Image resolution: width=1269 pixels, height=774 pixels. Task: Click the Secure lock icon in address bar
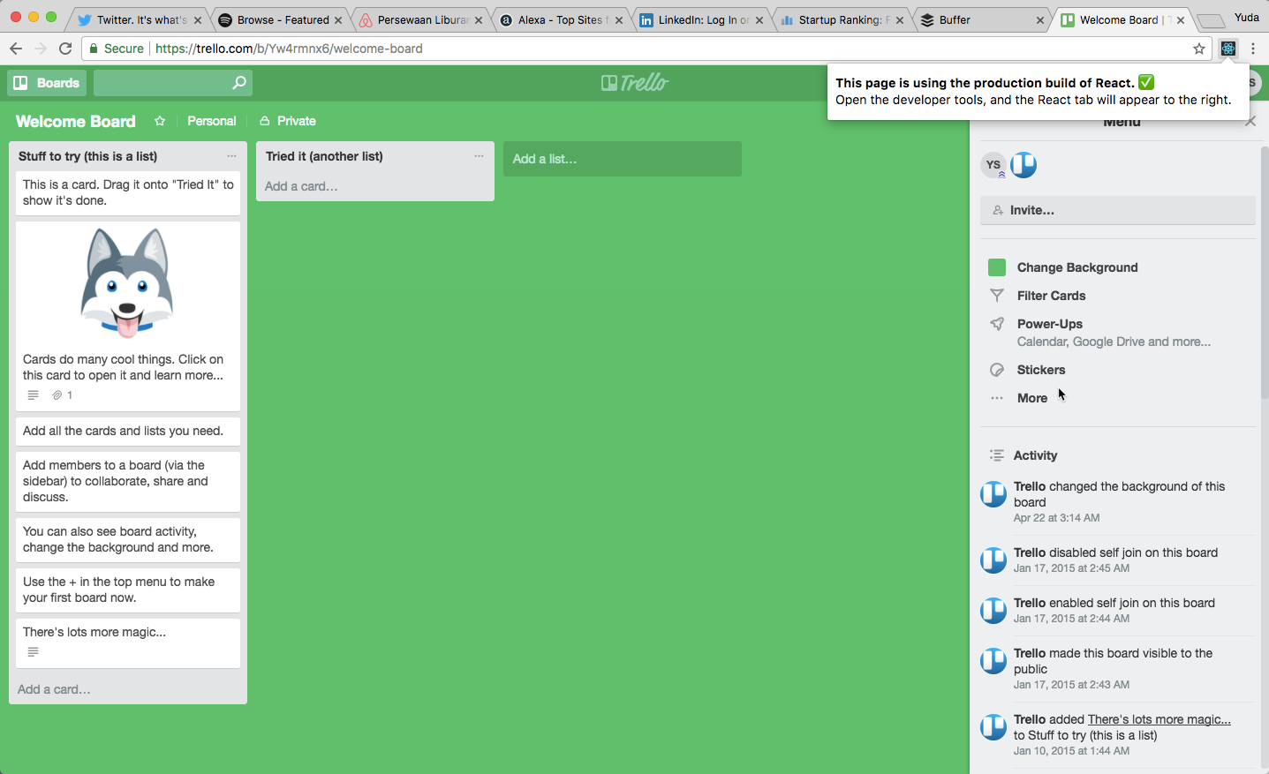pyautogui.click(x=94, y=49)
